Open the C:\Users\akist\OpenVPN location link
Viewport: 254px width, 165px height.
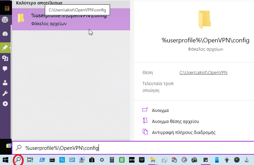203,72
